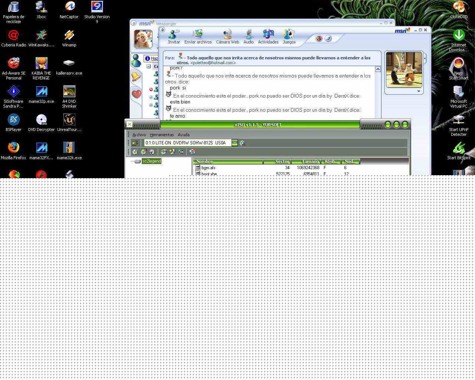
Task: Open the xISO Ayuda menu
Action: tap(183, 135)
